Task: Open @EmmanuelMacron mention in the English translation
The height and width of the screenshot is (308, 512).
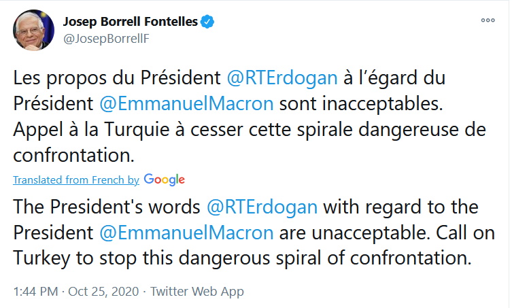Action: 186,232
